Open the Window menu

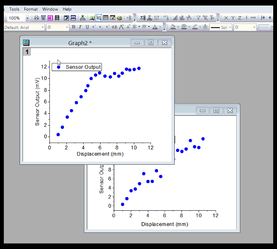pos(50,9)
